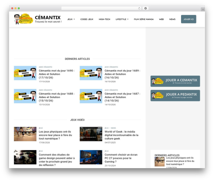Viewport: 214px width, 181px height.
Task: Click the JEUX VIDÉO section heading
Action: tap(77, 120)
